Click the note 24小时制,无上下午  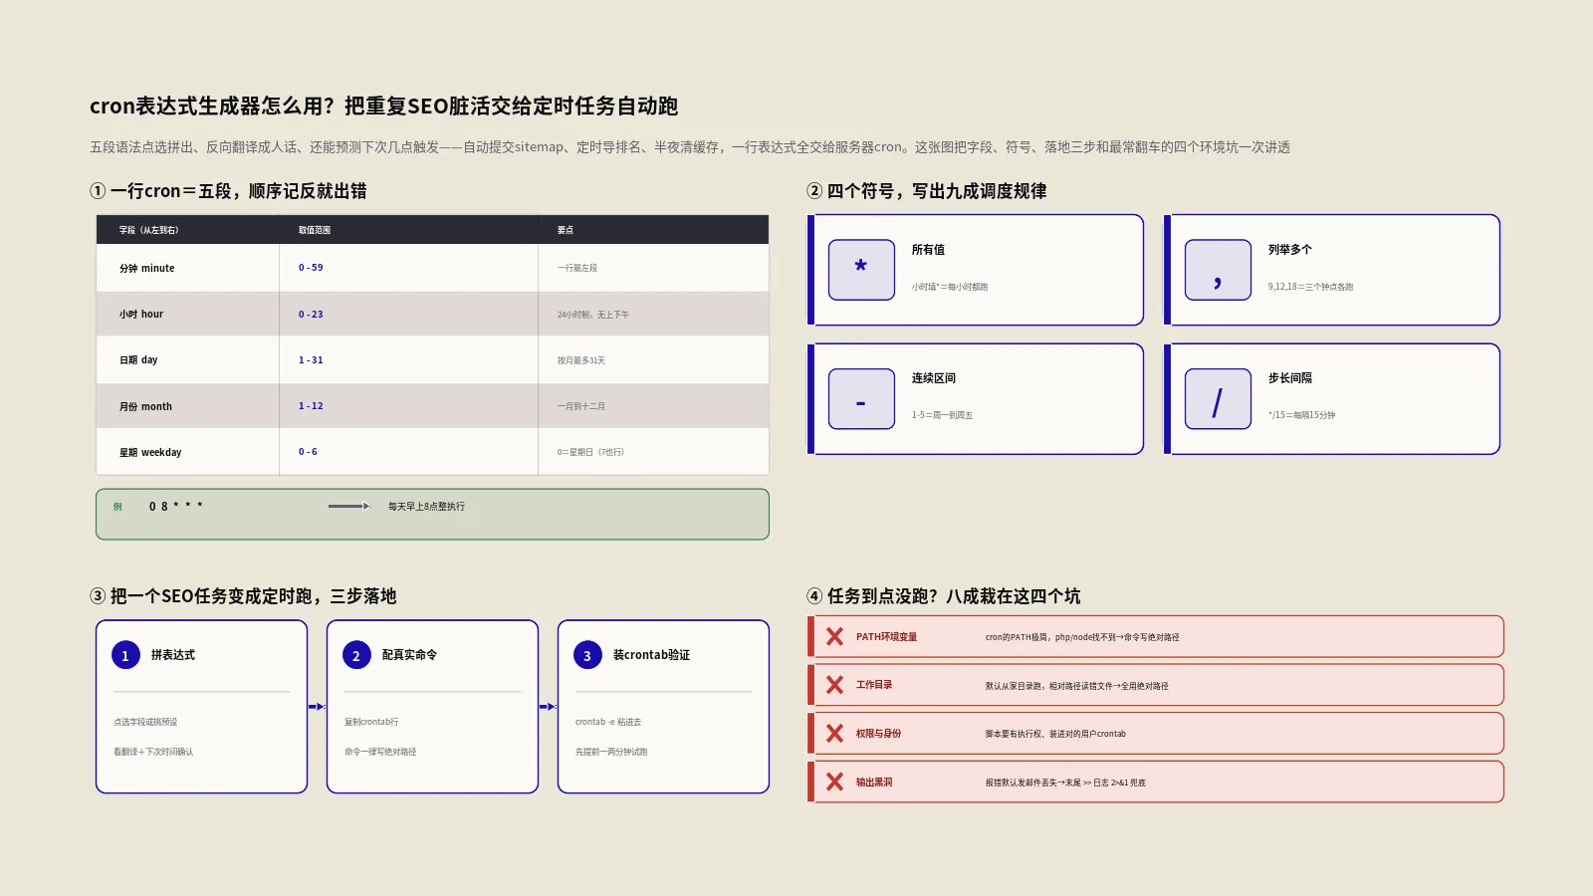click(x=593, y=315)
